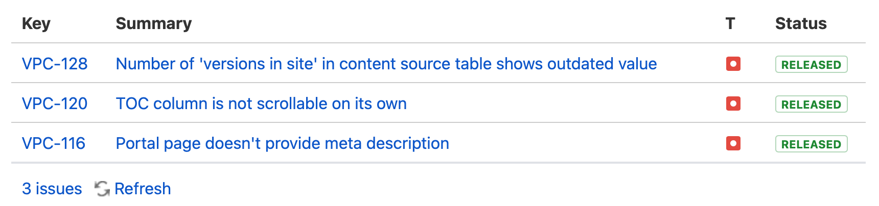Viewport: 879px width, 206px height.
Task: Click the empty area in VPC-120 row
Action: point(562,104)
